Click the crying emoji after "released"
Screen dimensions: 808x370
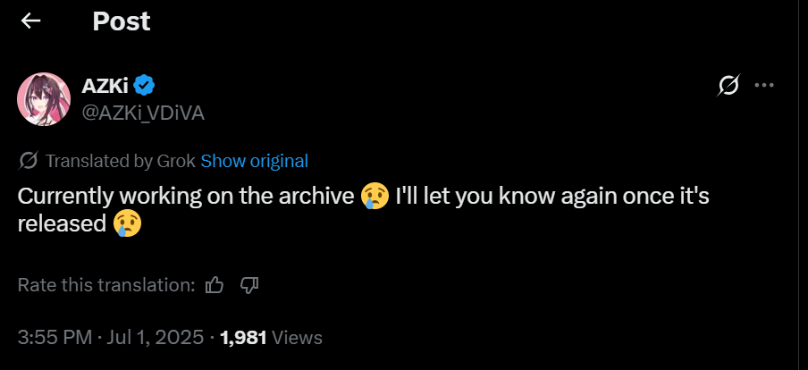pyautogui.click(x=126, y=223)
